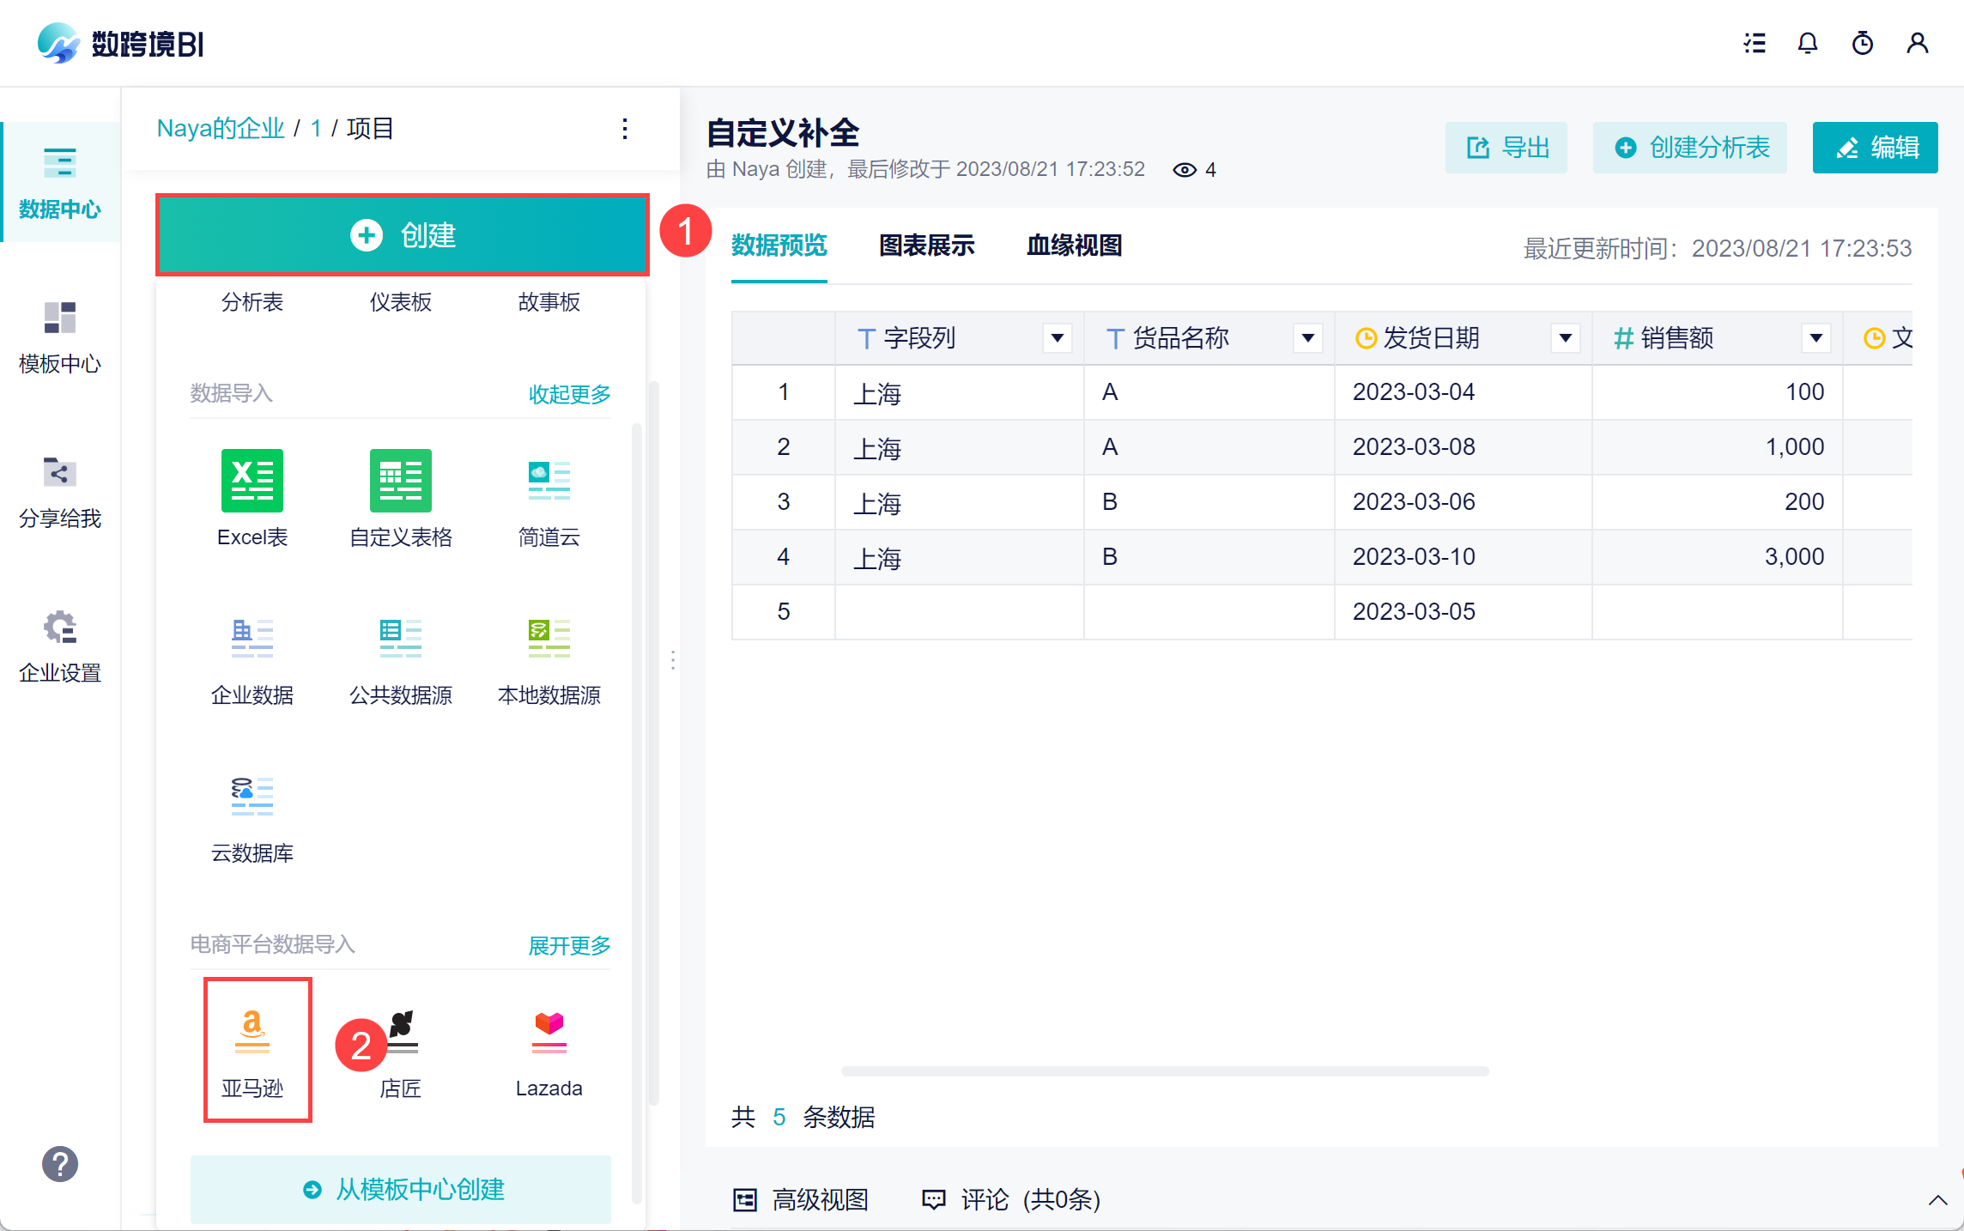1964x1231 pixels.
Task: Open the Excel表 import icon
Action: [x=252, y=481]
